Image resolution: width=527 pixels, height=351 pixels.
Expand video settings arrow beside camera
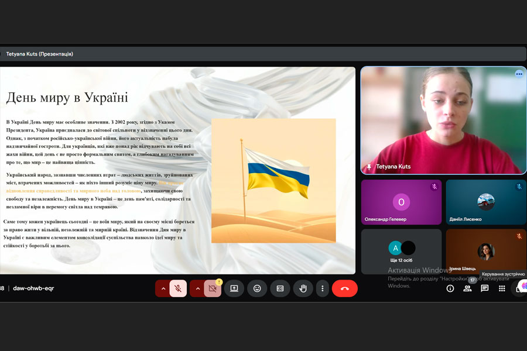tap(198, 288)
